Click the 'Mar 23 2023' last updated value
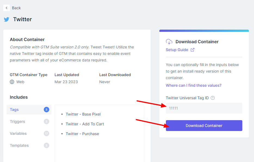The width and height of the screenshot is (254, 162). point(66,82)
